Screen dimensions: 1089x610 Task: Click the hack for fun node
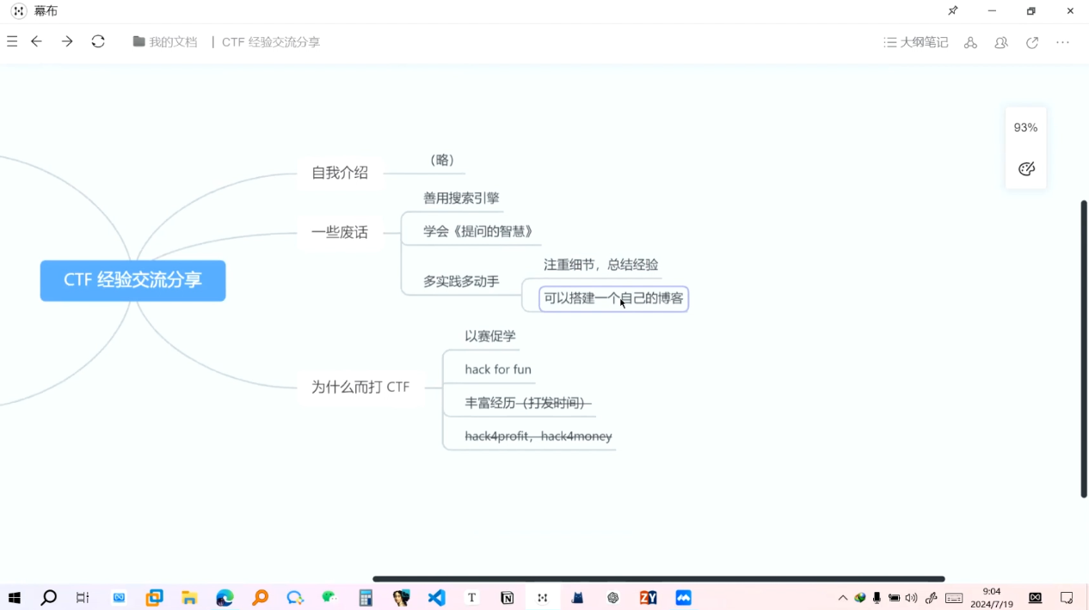498,369
